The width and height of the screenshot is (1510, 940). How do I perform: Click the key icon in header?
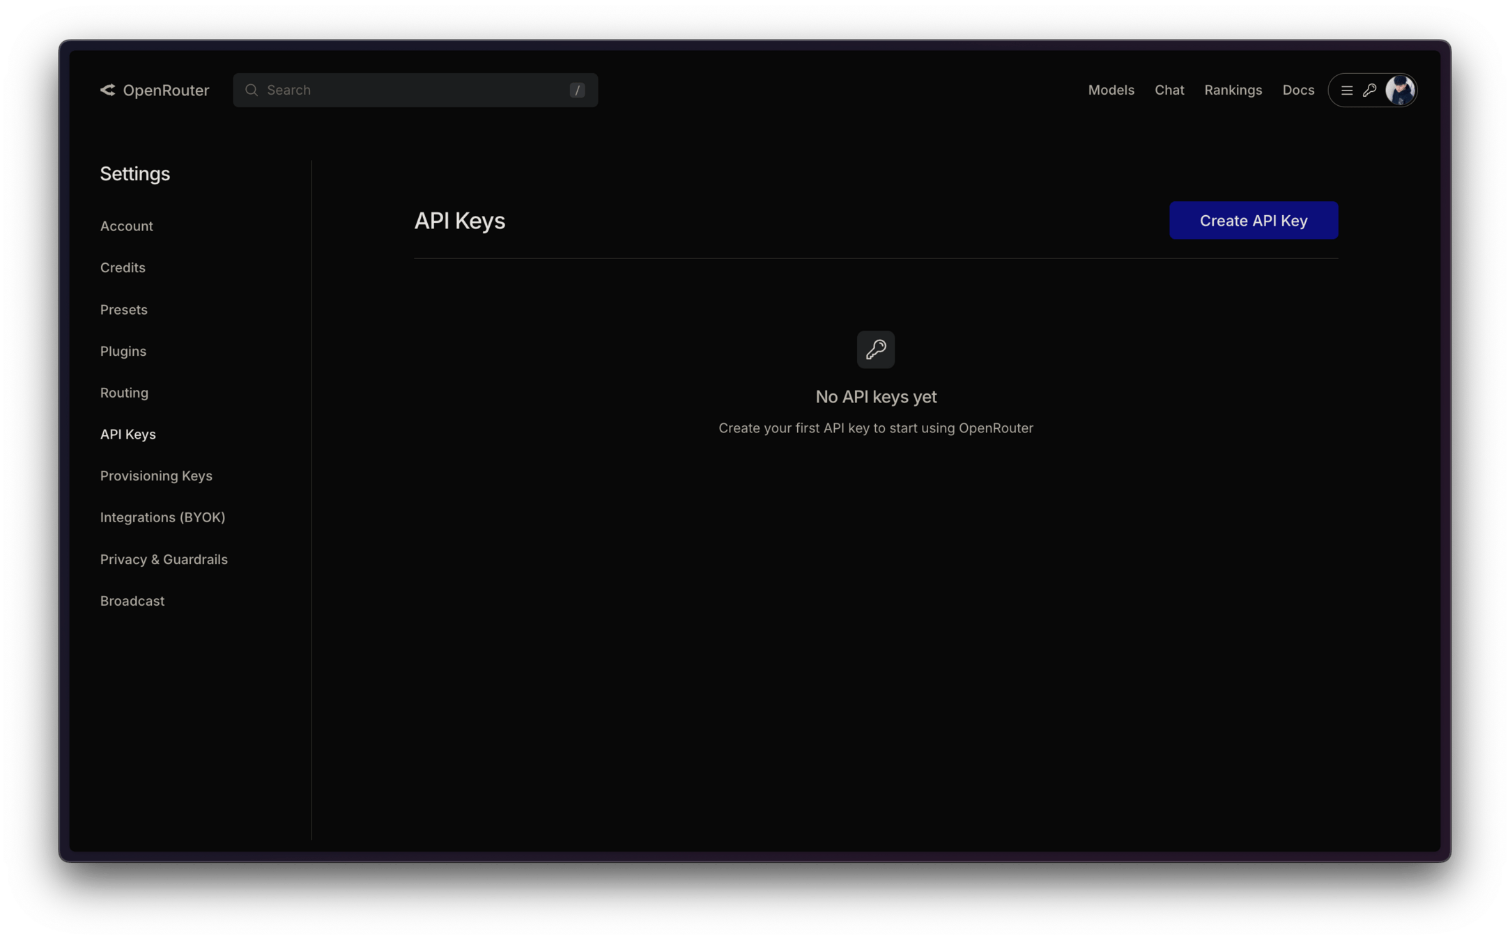click(1369, 91)
